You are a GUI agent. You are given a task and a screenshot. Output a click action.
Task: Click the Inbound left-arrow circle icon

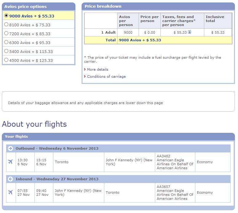(x=10, y=179)
